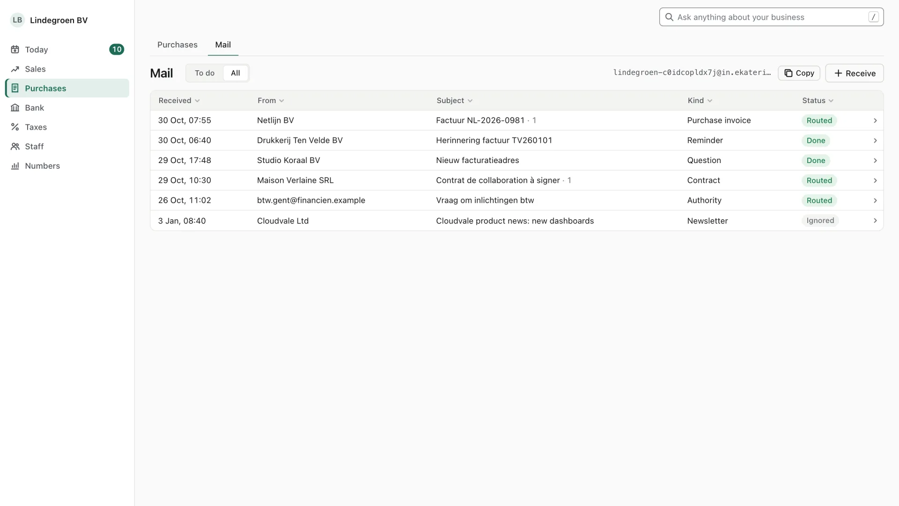
Task: Click the Staff people icon
Action: [x=15, y=147]
